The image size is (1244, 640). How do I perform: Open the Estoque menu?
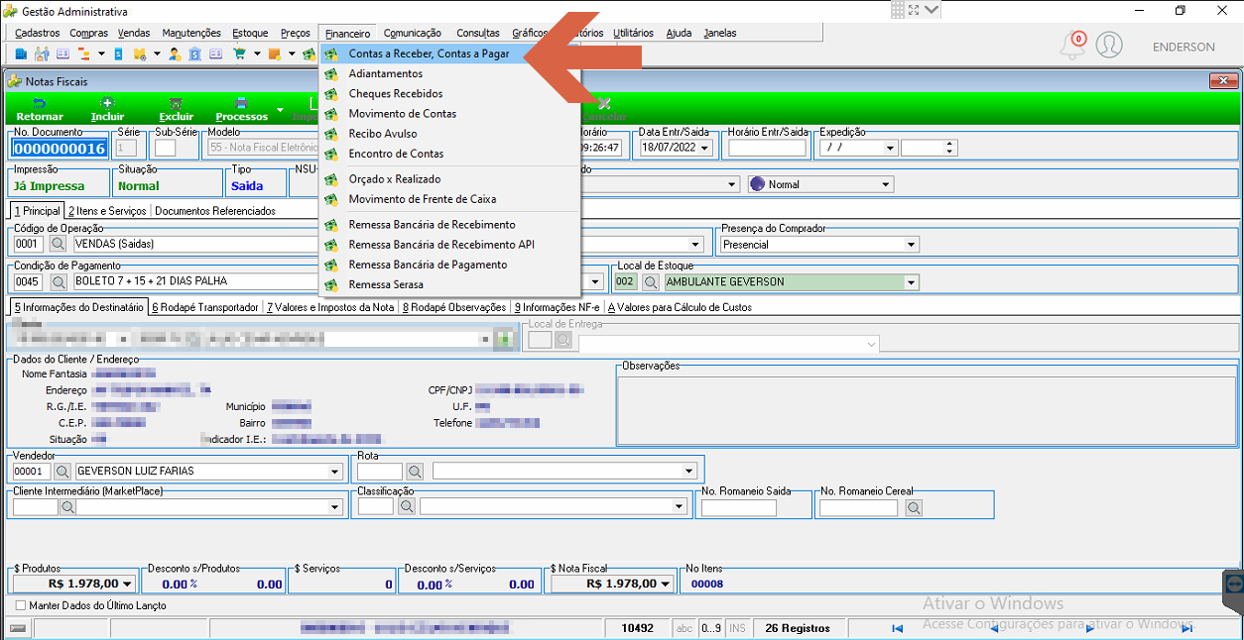[x=250, y=33]
